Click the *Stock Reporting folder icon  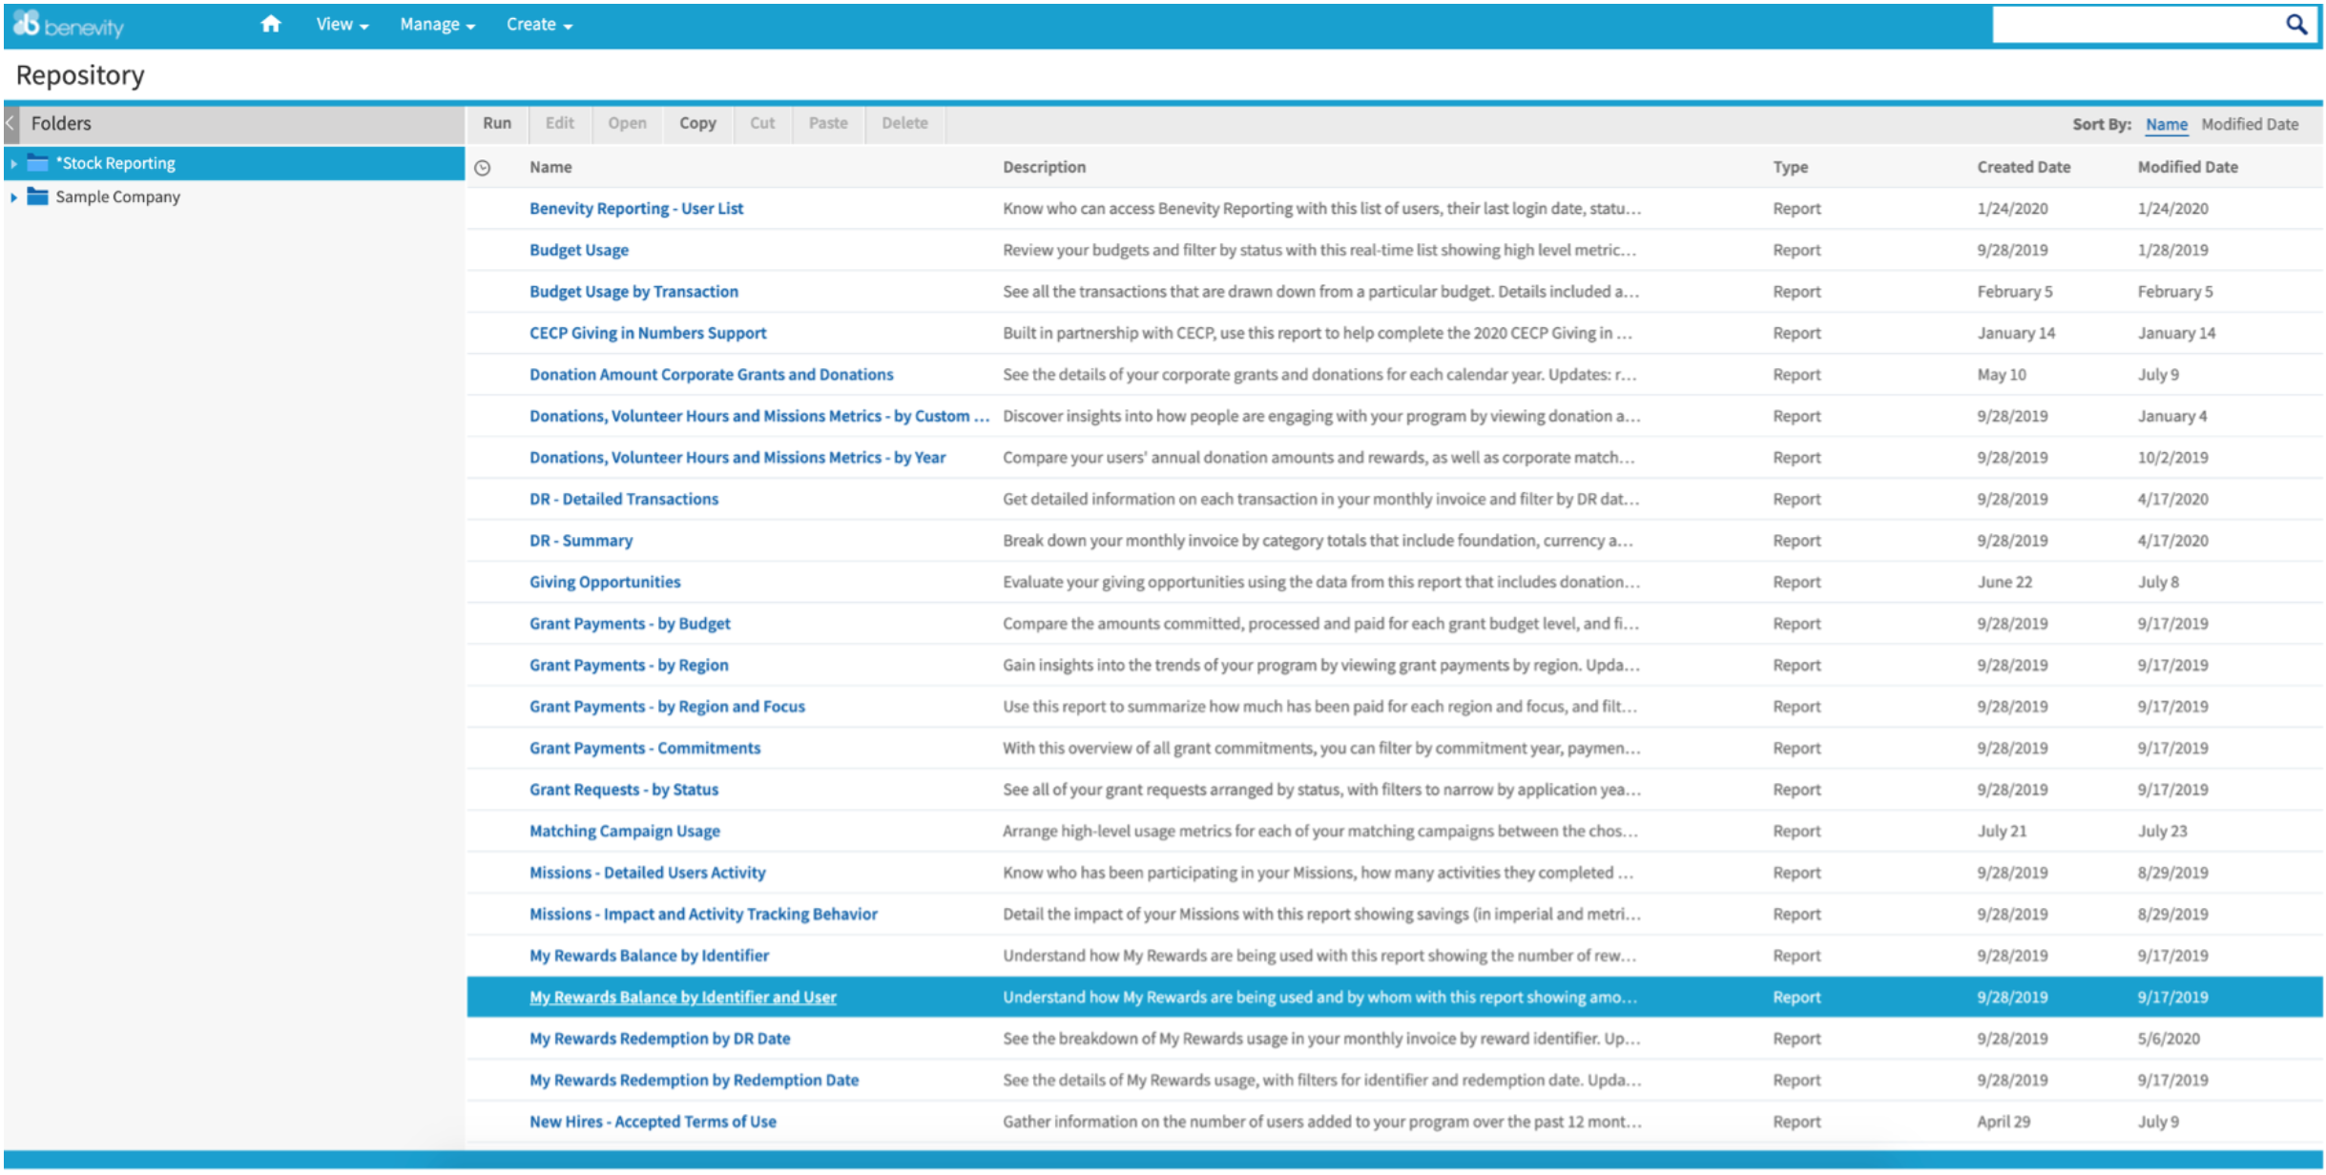point(37,163)
